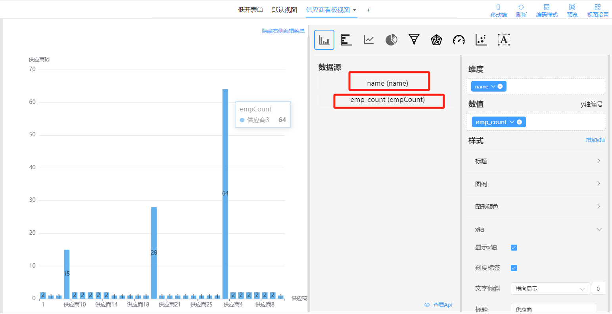Select the gauge chart icon
The height and width of the screenshot is (314, 612).
click(459, 40)
